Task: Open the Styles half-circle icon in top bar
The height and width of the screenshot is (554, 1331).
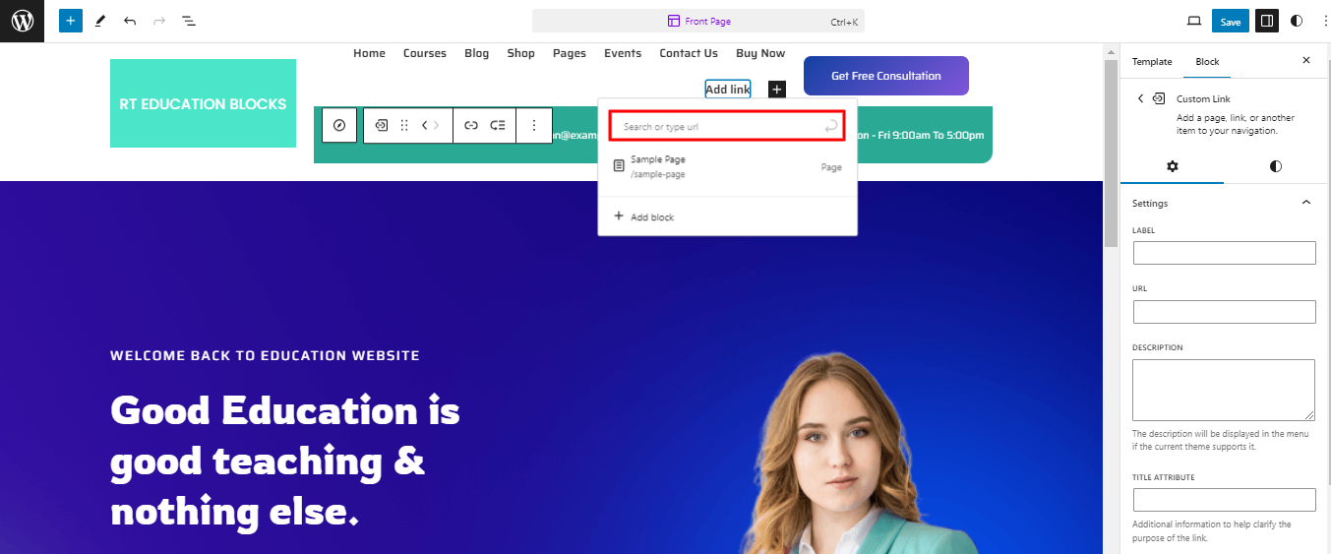Action: [x=1297, y=21]
